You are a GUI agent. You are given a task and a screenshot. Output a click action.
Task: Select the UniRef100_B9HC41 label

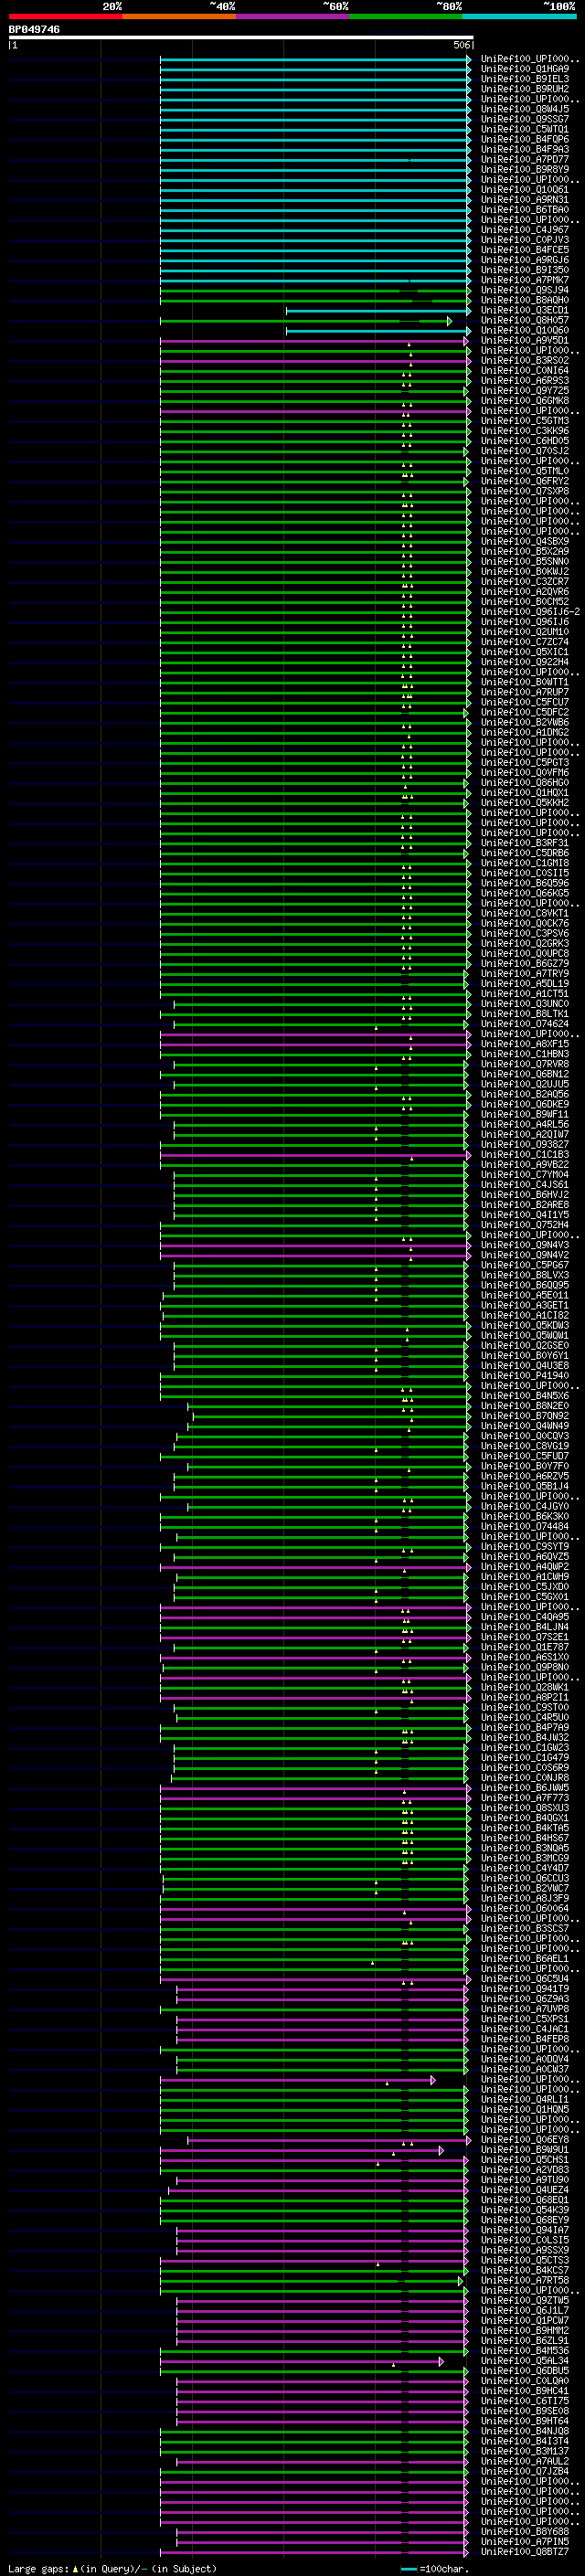tap(525, 2392)
